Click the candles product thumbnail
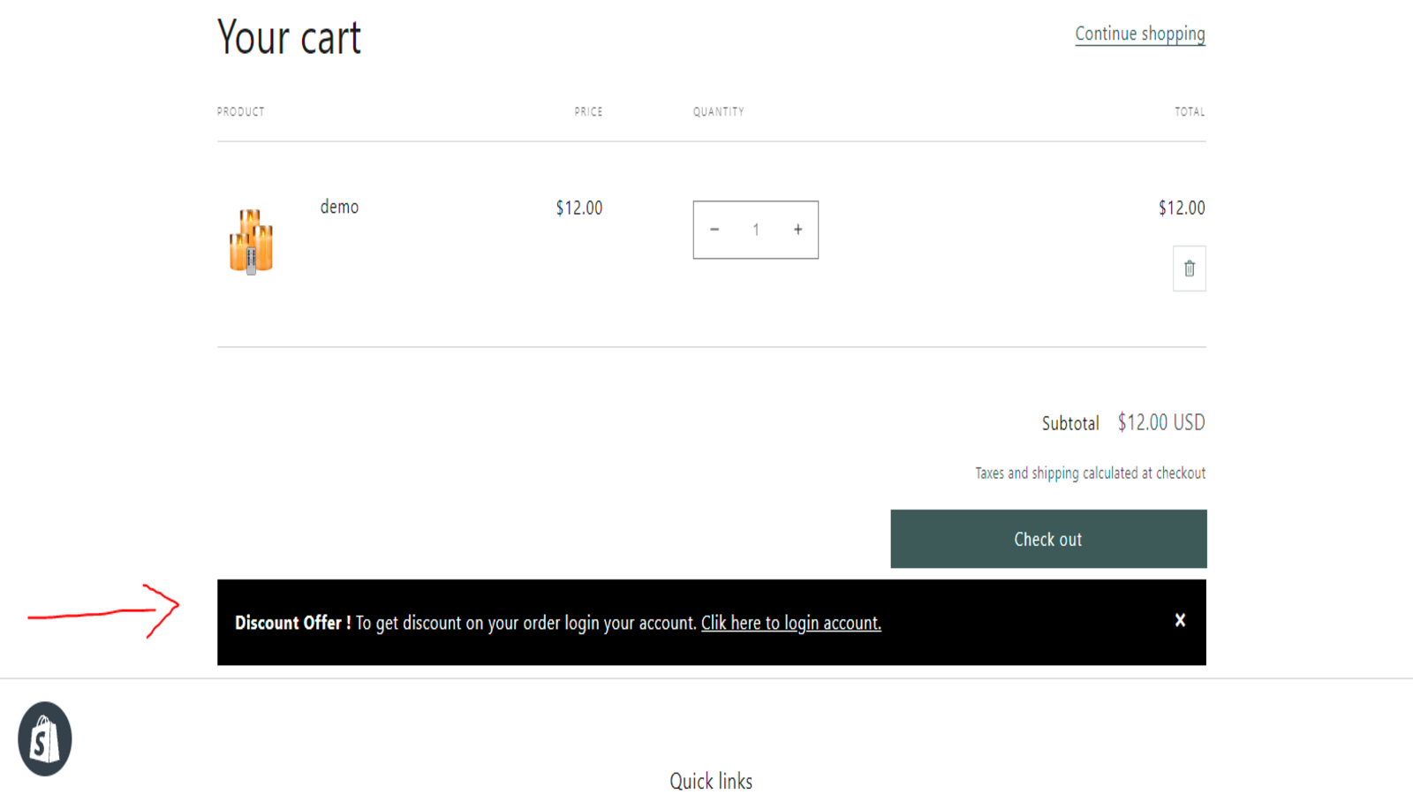The height and width of the screenshot is (795, 1413). point(250,240)
